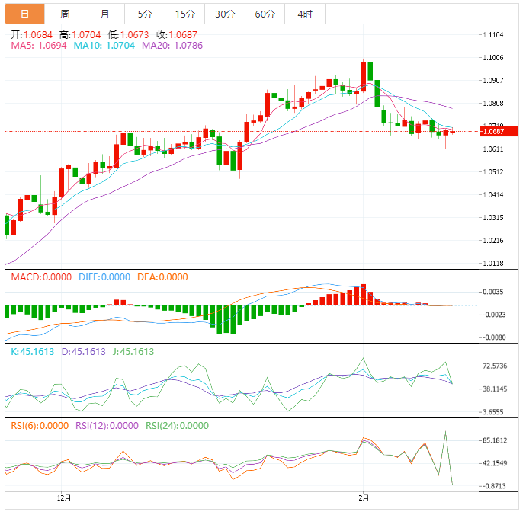Screen dimensions: 526x515
Task: Click the MA5 moving average label
Action: click(39, 46)
